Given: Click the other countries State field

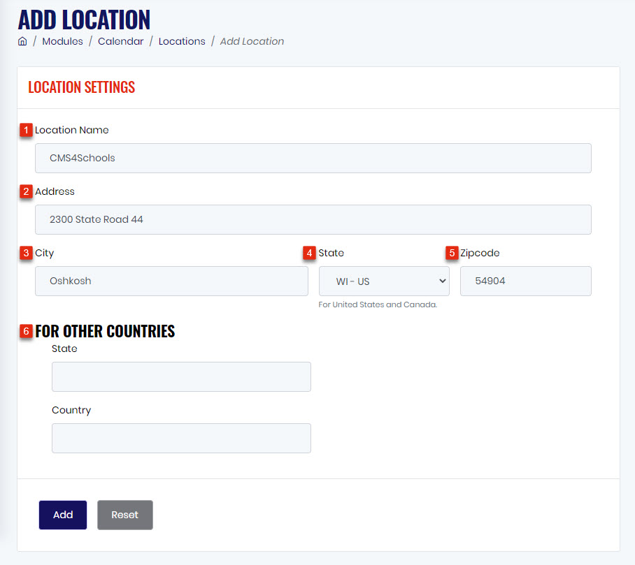Looking at the screenshot, I should pyautogui.click(x=181, y=377).
